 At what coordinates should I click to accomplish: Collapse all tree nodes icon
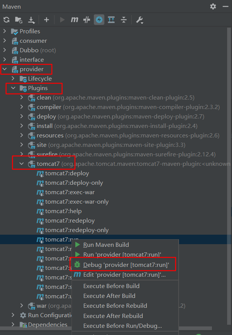(x=124, y=20)
